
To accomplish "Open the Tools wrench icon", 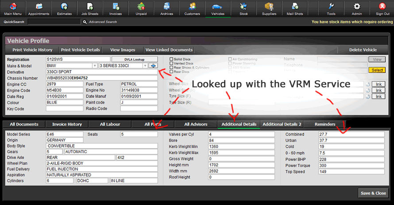I will [331, 7].
